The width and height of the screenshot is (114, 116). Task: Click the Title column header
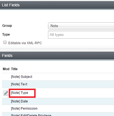(x=14, y=69)
